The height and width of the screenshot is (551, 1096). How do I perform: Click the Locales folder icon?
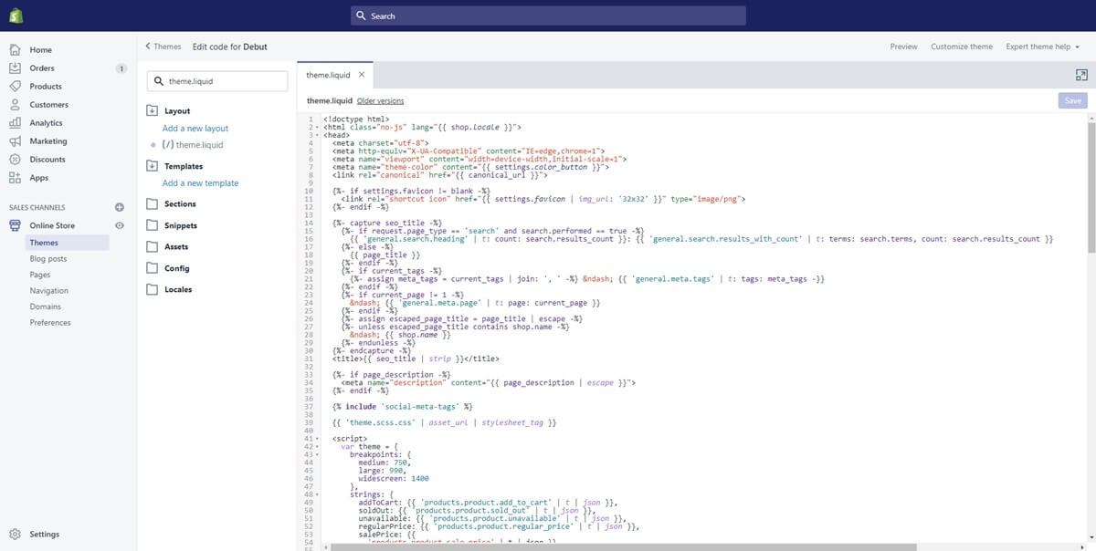(x=153, y=289)
